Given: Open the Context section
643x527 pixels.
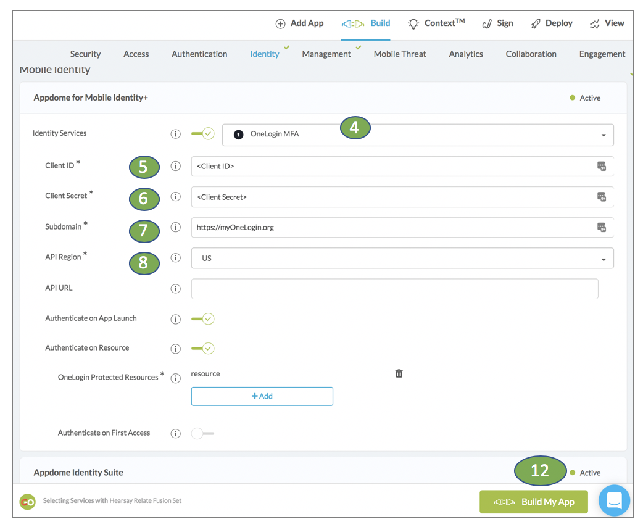Looking at the screenshot, I should 436,23.
